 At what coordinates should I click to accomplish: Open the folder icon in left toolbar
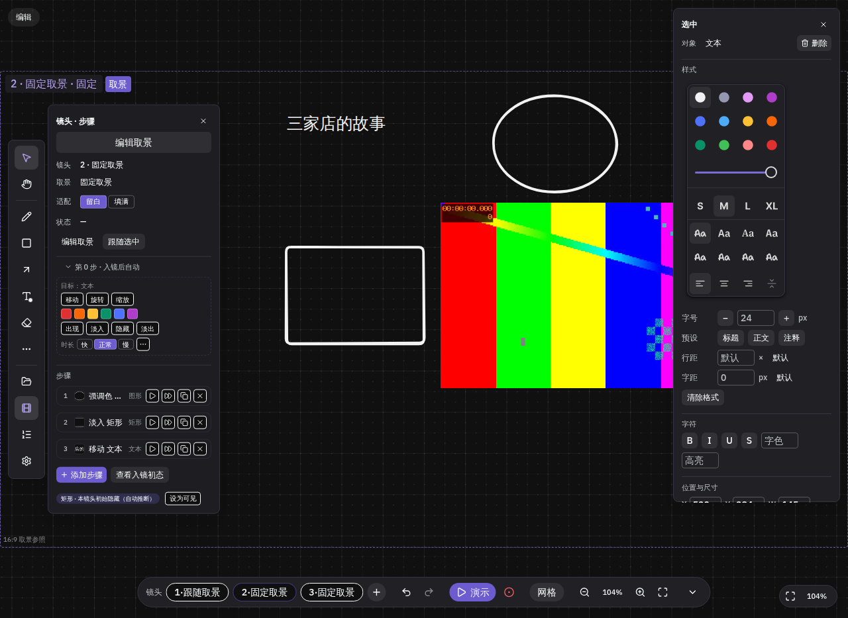[26, 382]
